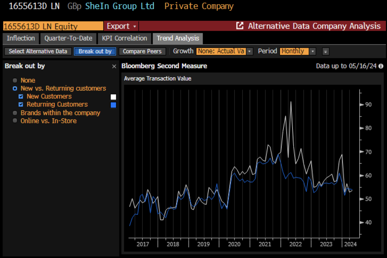Click the Compare Peers button

click(142, 51)
